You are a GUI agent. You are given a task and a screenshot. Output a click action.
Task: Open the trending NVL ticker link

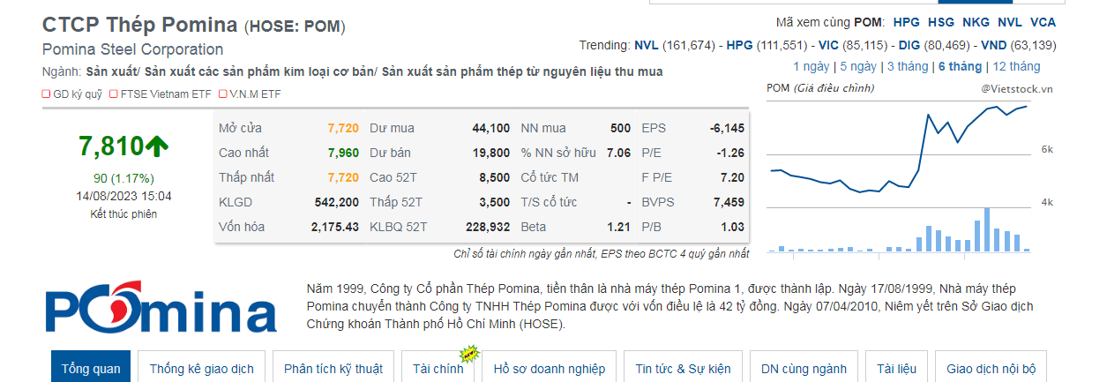647,45
